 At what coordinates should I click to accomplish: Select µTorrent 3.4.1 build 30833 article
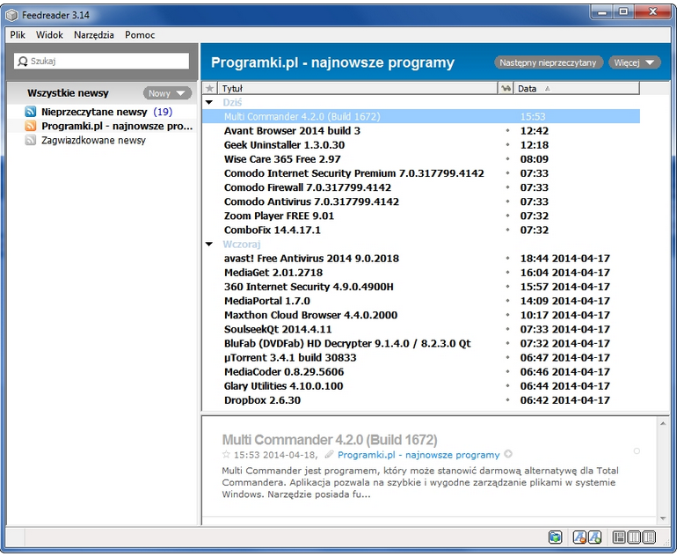point(290,358)
